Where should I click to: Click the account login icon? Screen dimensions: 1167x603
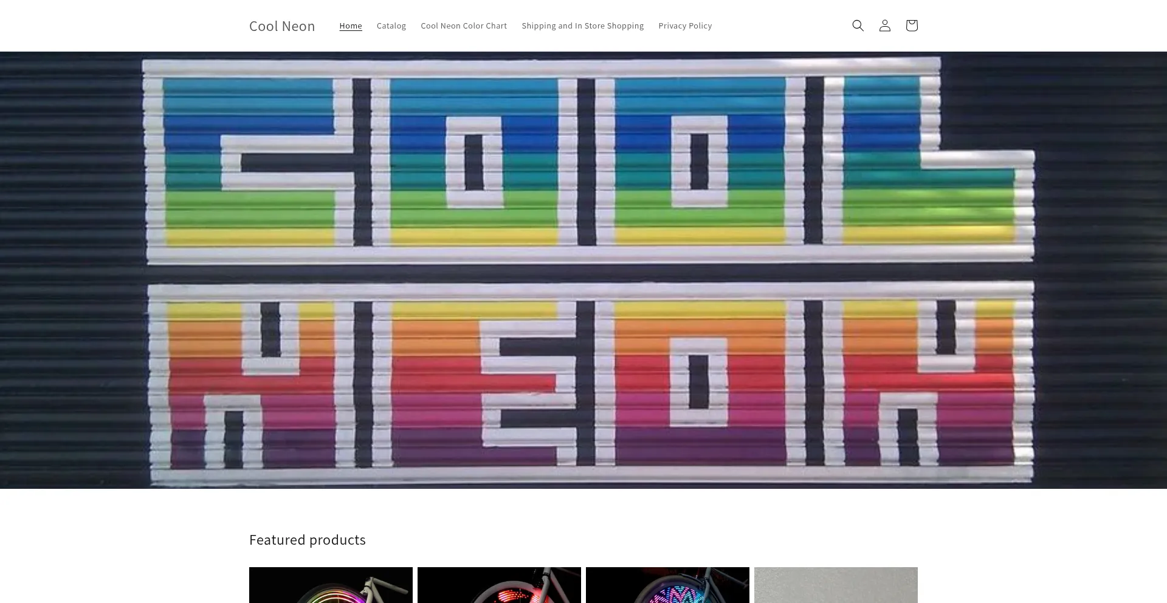click(884, 26)
